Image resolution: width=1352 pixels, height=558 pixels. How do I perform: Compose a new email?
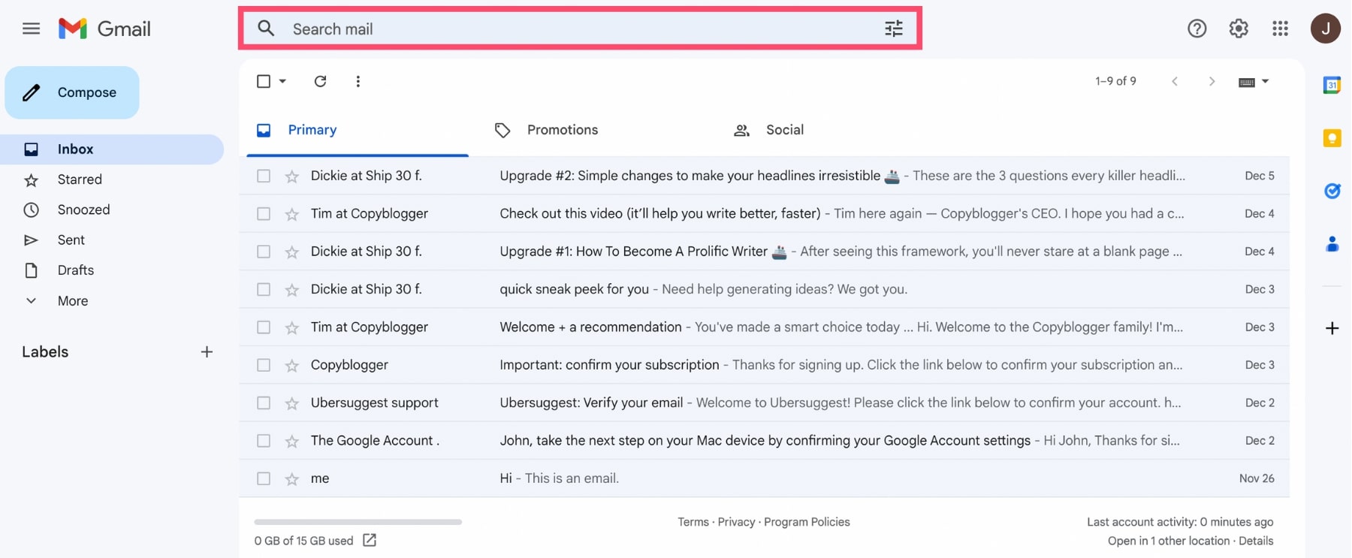[x=72, y=92]
